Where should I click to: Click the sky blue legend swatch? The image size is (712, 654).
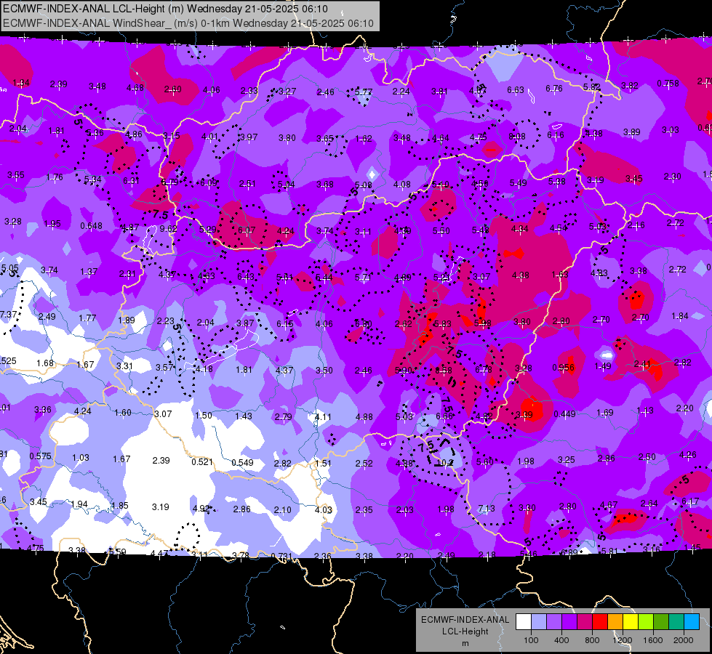pyautogui.click(x=692, y=622)
